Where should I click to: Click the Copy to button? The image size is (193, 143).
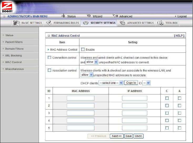tap(131, 83)
